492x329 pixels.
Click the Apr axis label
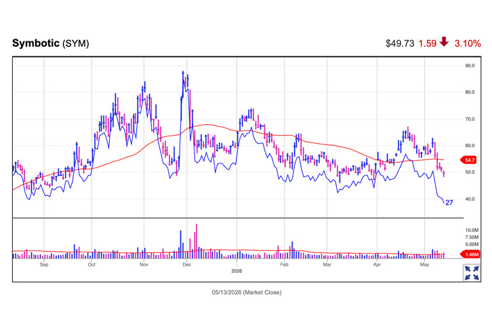point(377,265)
